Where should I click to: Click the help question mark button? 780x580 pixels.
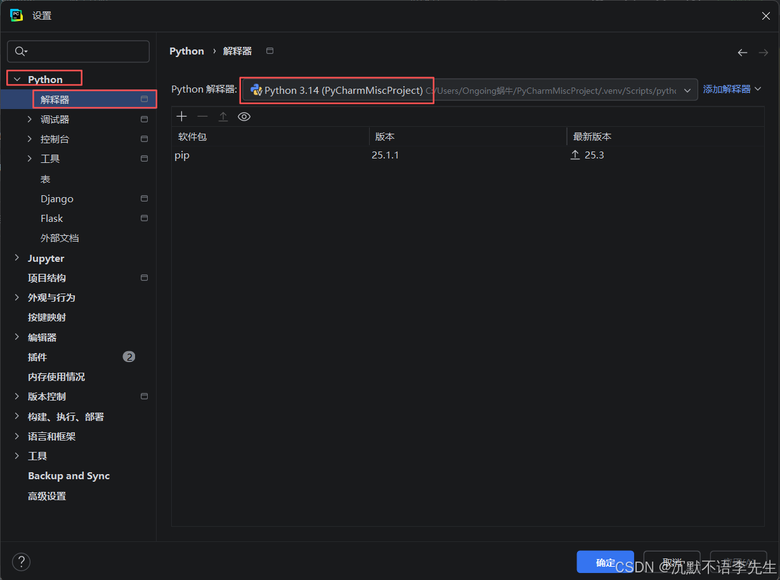[21, 562]
